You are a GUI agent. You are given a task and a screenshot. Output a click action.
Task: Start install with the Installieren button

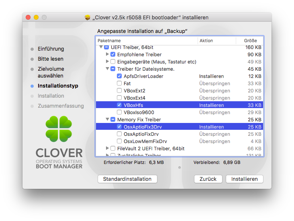[x=245, y=179]
